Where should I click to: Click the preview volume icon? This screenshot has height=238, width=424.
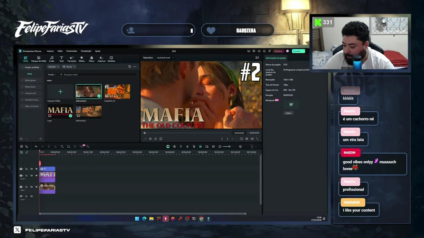tap(252, 139)
